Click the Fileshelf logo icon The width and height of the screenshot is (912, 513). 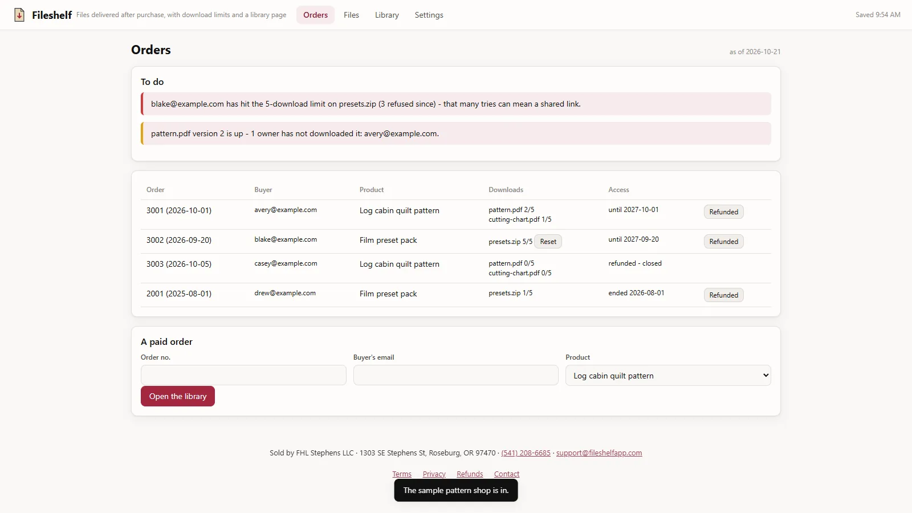click(x=19, y=15)
